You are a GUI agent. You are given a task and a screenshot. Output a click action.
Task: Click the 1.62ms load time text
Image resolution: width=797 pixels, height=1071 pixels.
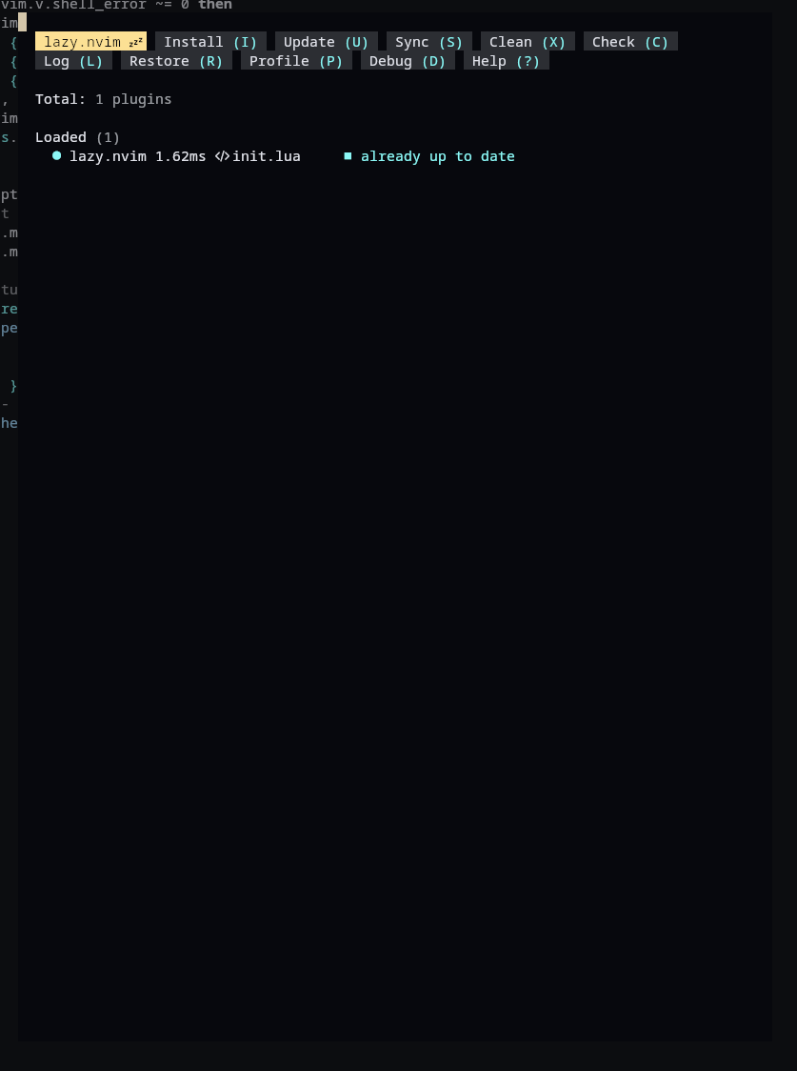[181, 156]
